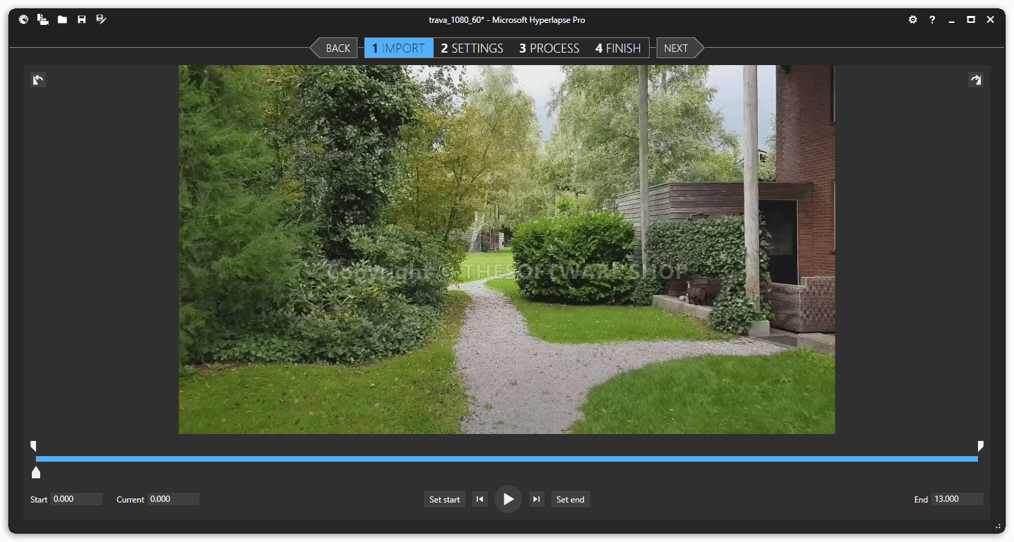Viewport: 1014px width, 542px height.
Task: Rotate the video counter-clockwise
Action: [x=38, y=80]
